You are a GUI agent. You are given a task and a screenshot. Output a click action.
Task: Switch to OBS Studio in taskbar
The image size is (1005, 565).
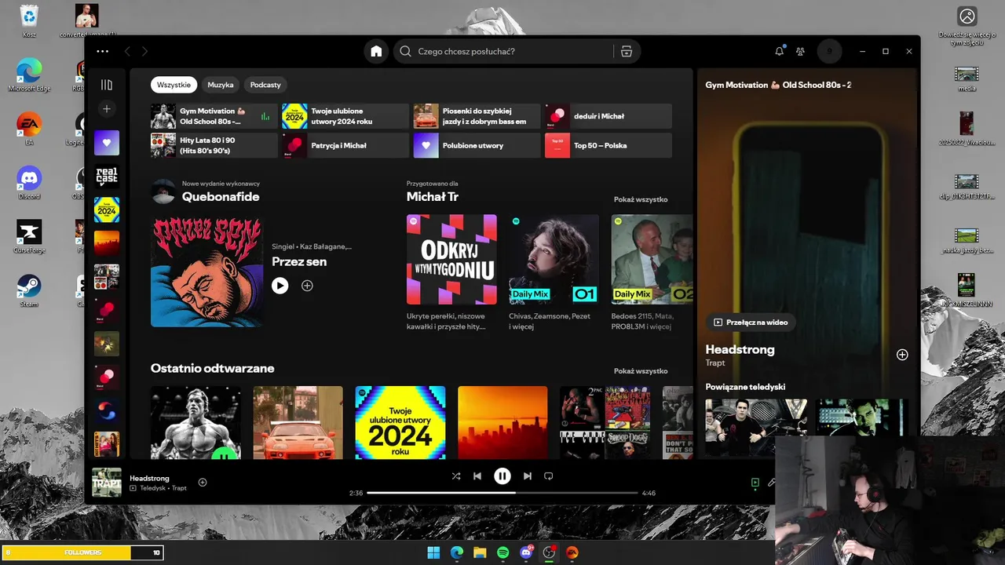(549, 552)
